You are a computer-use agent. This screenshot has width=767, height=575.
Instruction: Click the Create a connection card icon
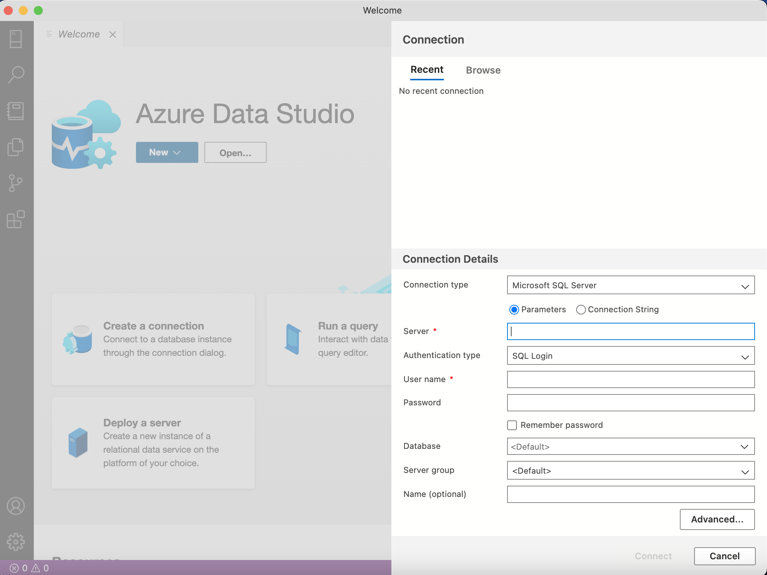pyautogui.click(x=78, y=340)
